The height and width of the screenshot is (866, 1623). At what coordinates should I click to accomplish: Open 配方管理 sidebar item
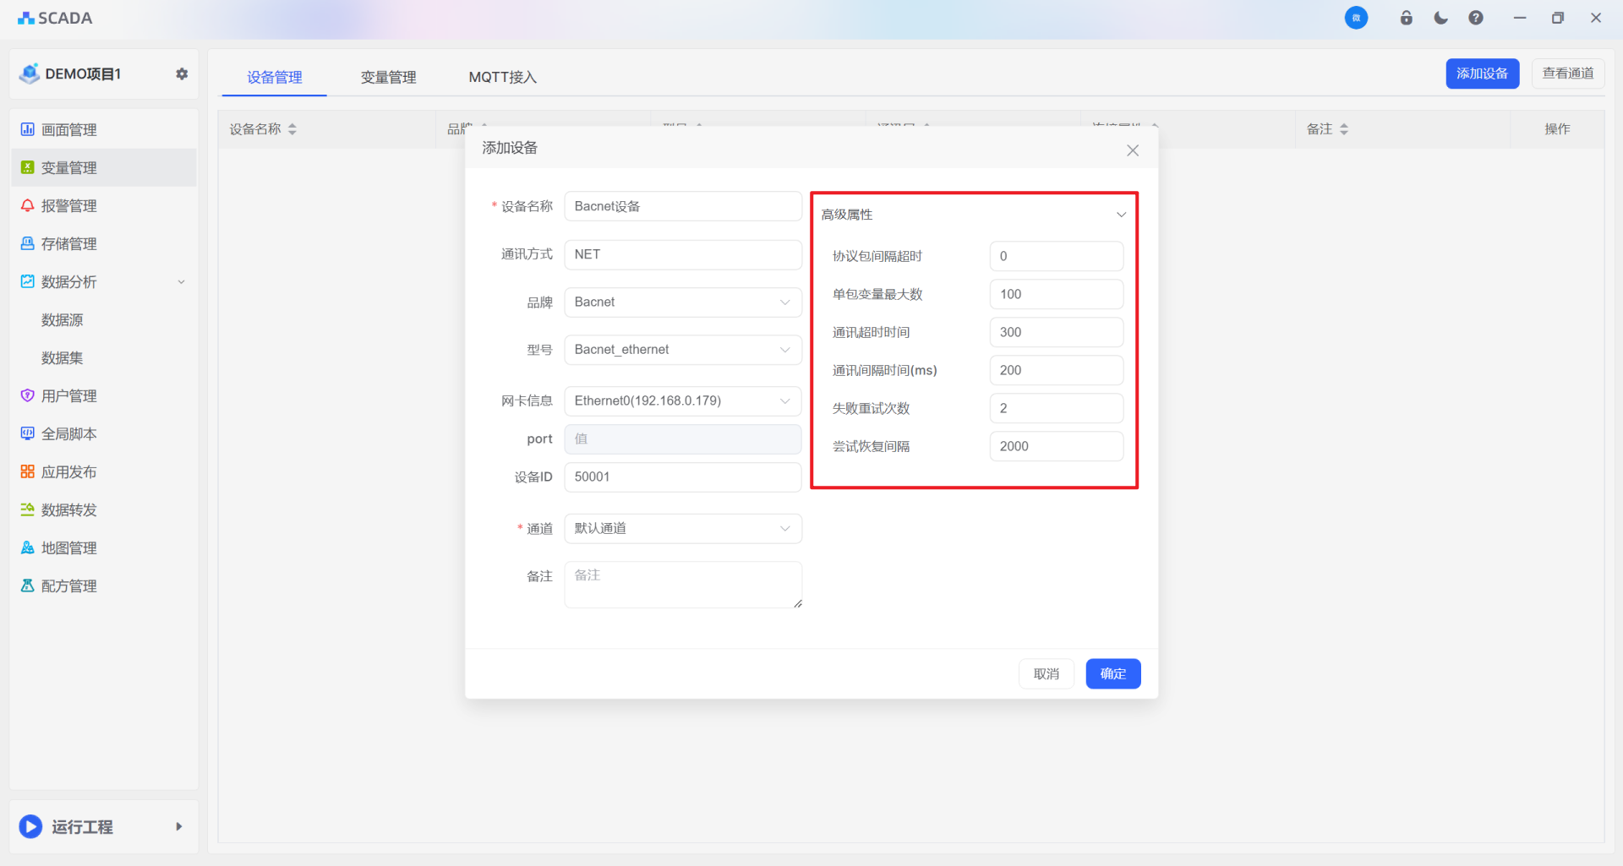tap(68, 586)
